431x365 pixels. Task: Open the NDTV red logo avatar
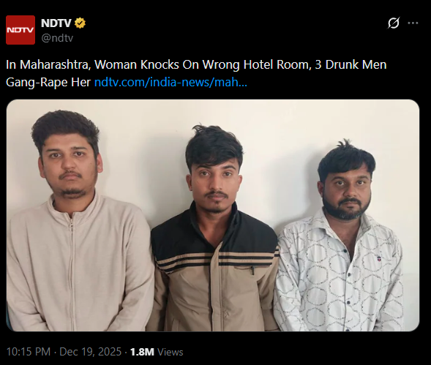click(20, 30)
